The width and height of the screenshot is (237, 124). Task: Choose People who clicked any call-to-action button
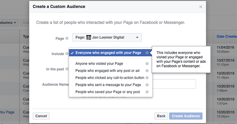coord(111,78)
